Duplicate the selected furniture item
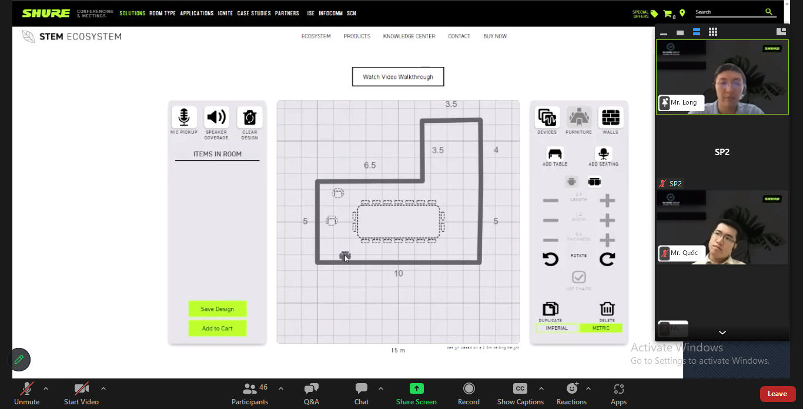 (550, 309)
